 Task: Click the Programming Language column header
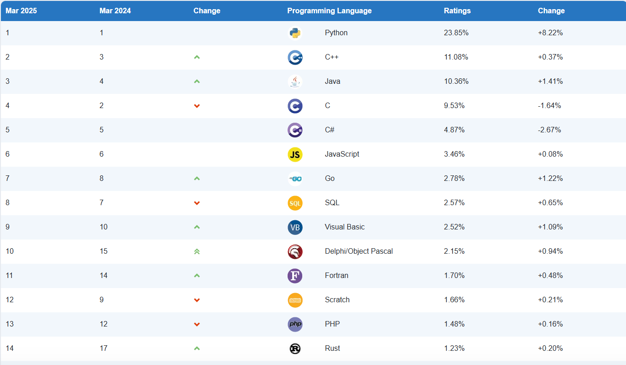pos(329,11)
